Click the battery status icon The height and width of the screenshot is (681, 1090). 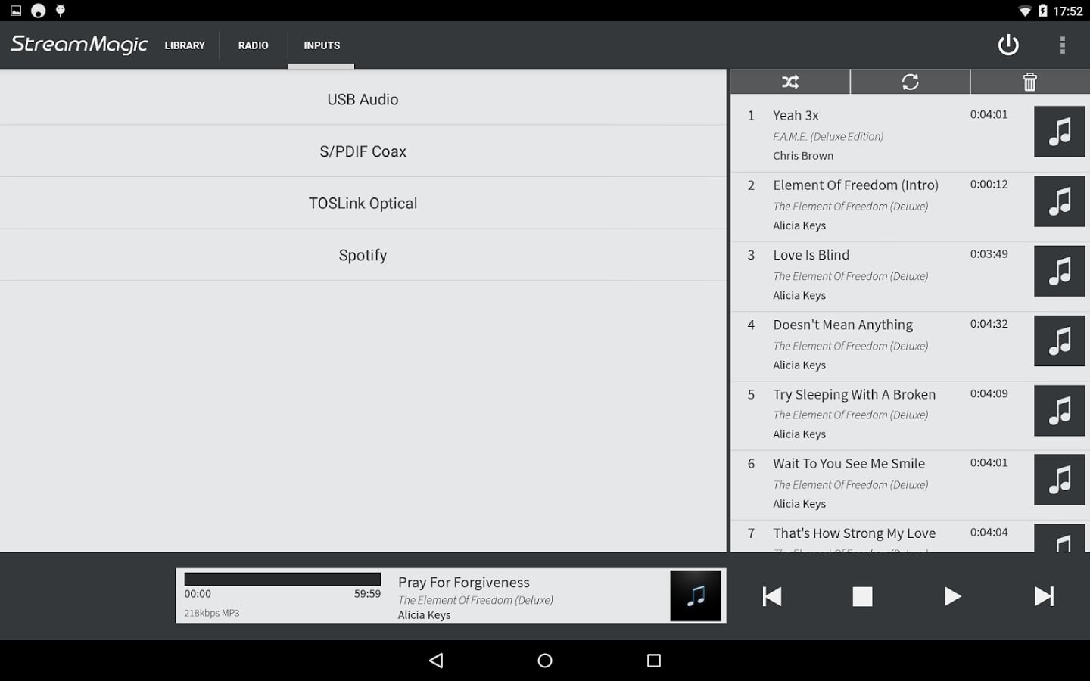click(1042, 11)
